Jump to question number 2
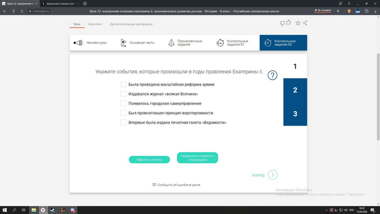 point(295,90)
